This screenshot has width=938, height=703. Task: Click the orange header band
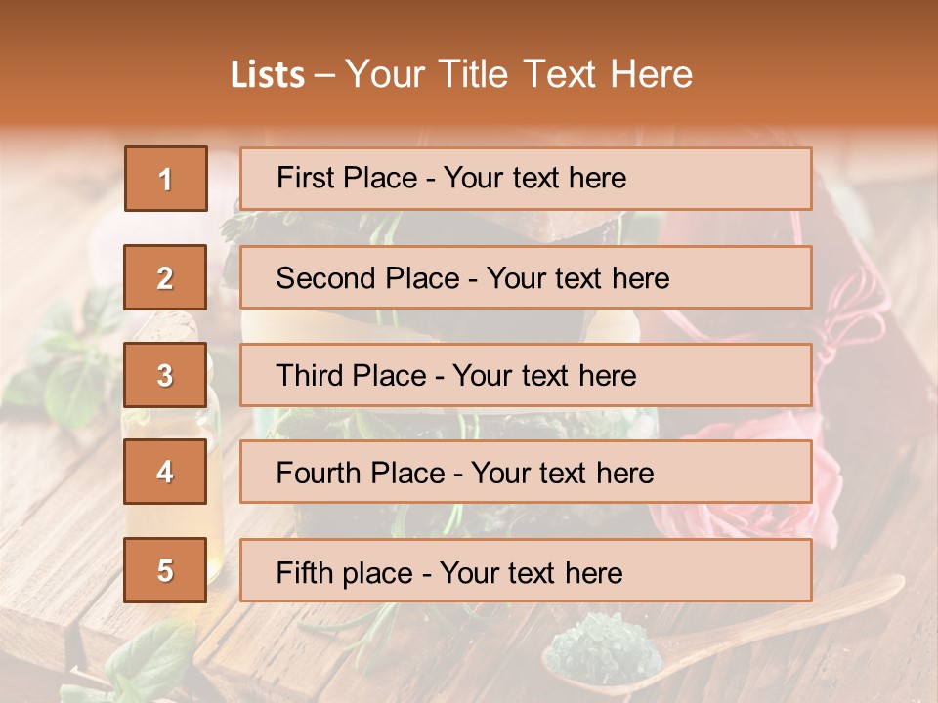pos(469,62)
